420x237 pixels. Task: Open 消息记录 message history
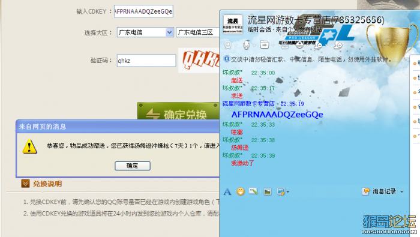384,191
